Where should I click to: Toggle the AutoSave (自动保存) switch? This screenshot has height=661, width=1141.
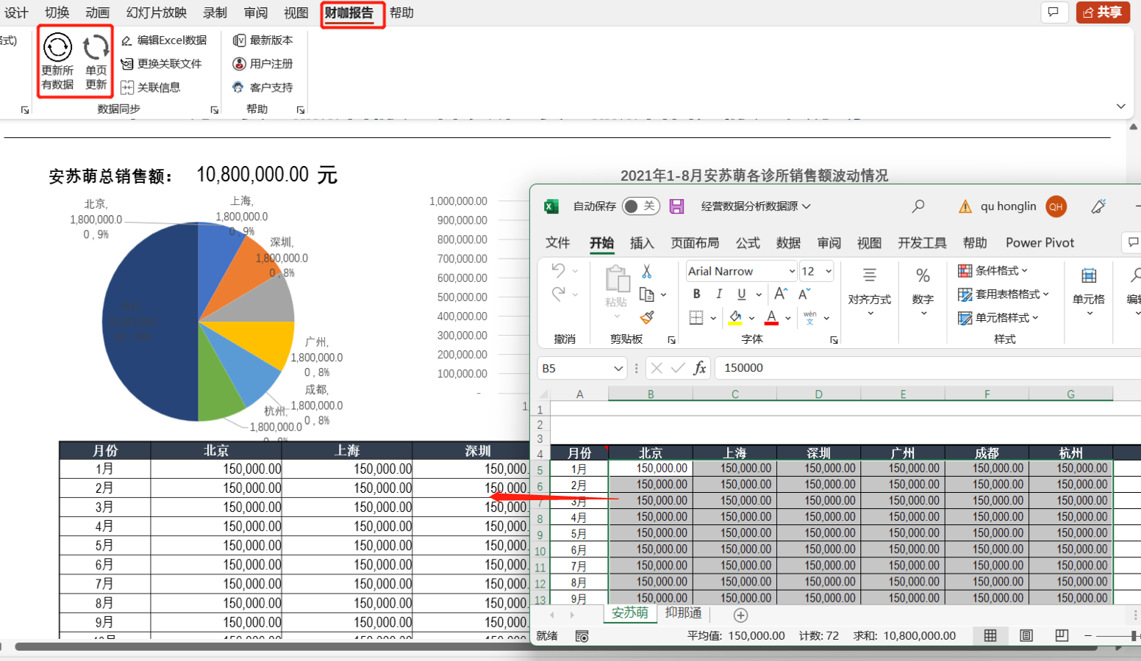click(640, 206)
